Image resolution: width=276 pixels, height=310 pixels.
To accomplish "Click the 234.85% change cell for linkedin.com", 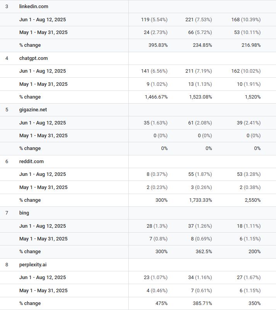I will pos(202,45).
